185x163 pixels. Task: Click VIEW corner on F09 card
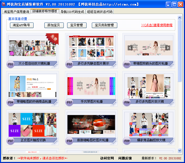(172, 142)
